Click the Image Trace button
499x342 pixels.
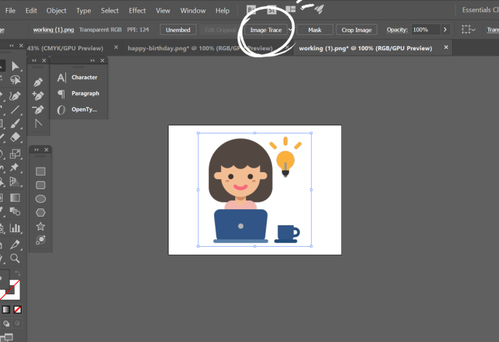(266, 30)
